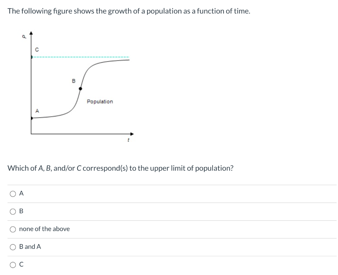Choose the 'none of the above' option
The image size is (338, 275).
(12, 229)
